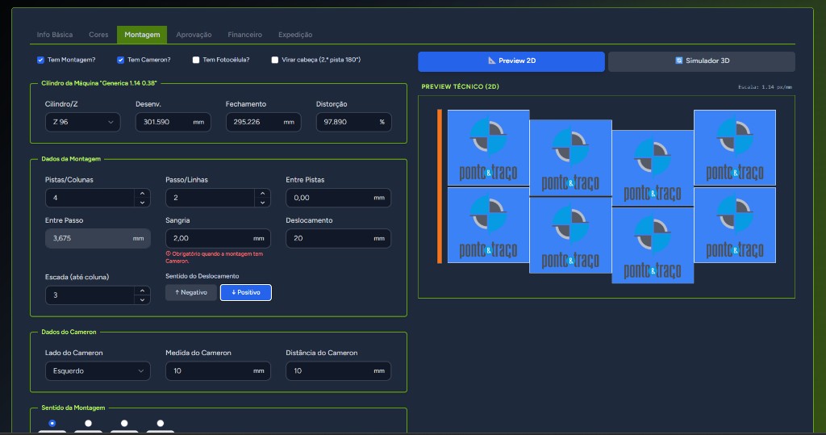Image resolution: width=826 pixels, height=435 pixels.
Task: Uncheck the Tem Cameron? checkbox
Action: [121, 60]
